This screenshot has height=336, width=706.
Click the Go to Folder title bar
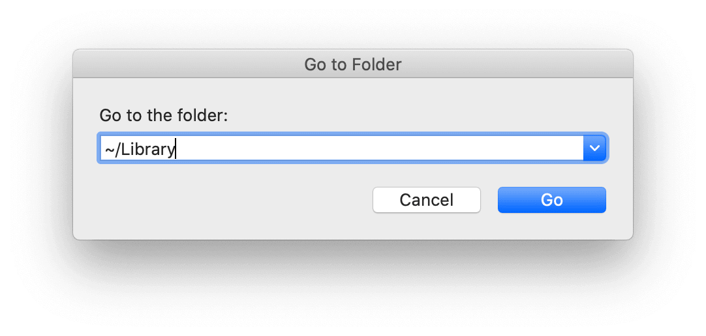click(352, 64)
